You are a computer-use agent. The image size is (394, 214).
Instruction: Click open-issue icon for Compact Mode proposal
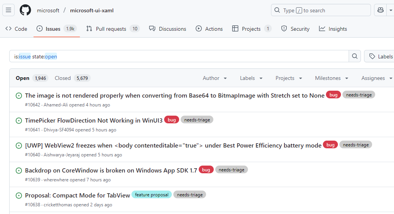(x=19, y=196)
